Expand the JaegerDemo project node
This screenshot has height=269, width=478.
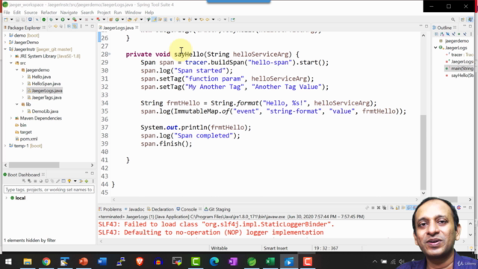5,43
